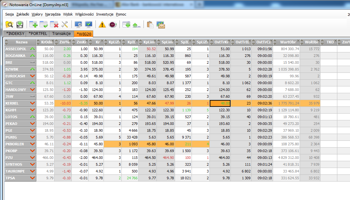Click the folder search magnifier icon
Viewport: 350px width, 200px height.
9,24
